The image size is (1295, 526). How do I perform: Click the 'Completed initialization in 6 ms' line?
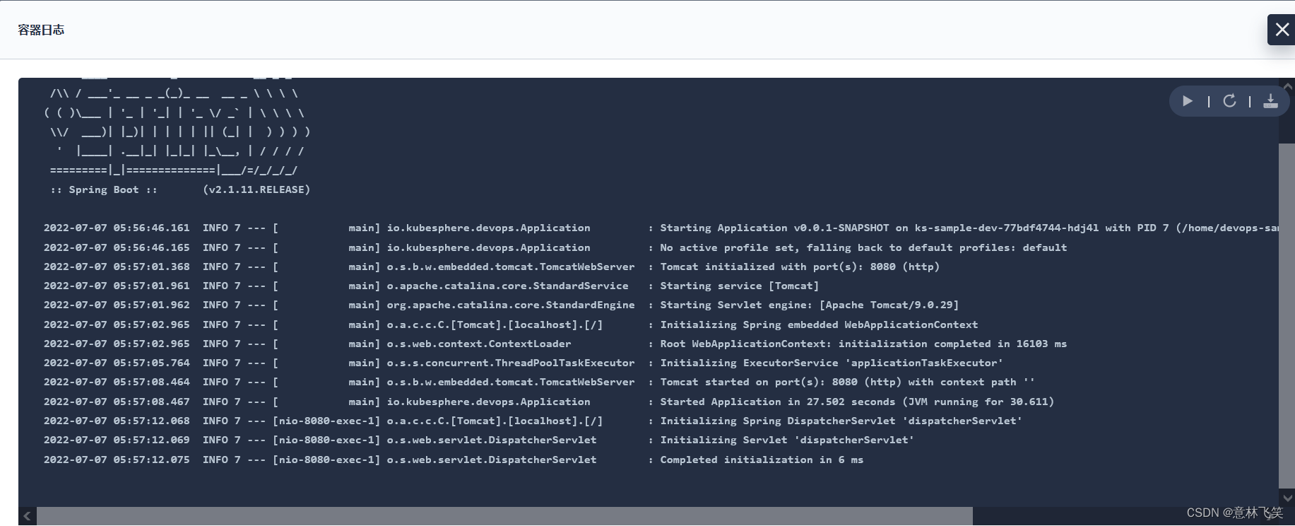click(x=454, y=460)
